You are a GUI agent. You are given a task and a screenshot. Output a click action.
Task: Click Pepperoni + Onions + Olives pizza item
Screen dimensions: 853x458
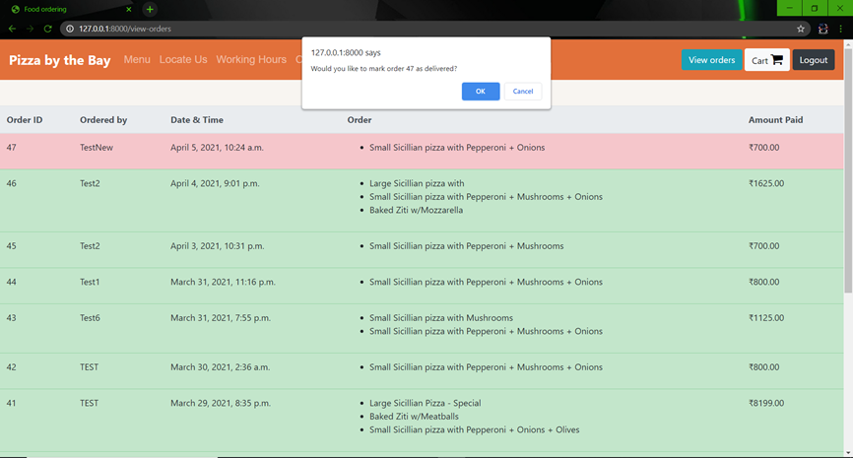(475, 429)
